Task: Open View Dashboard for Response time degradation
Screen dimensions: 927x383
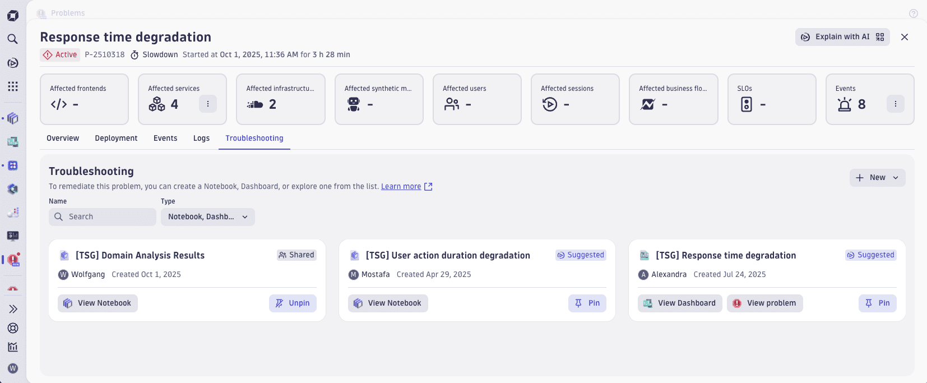Action: [x=680, y=303]
